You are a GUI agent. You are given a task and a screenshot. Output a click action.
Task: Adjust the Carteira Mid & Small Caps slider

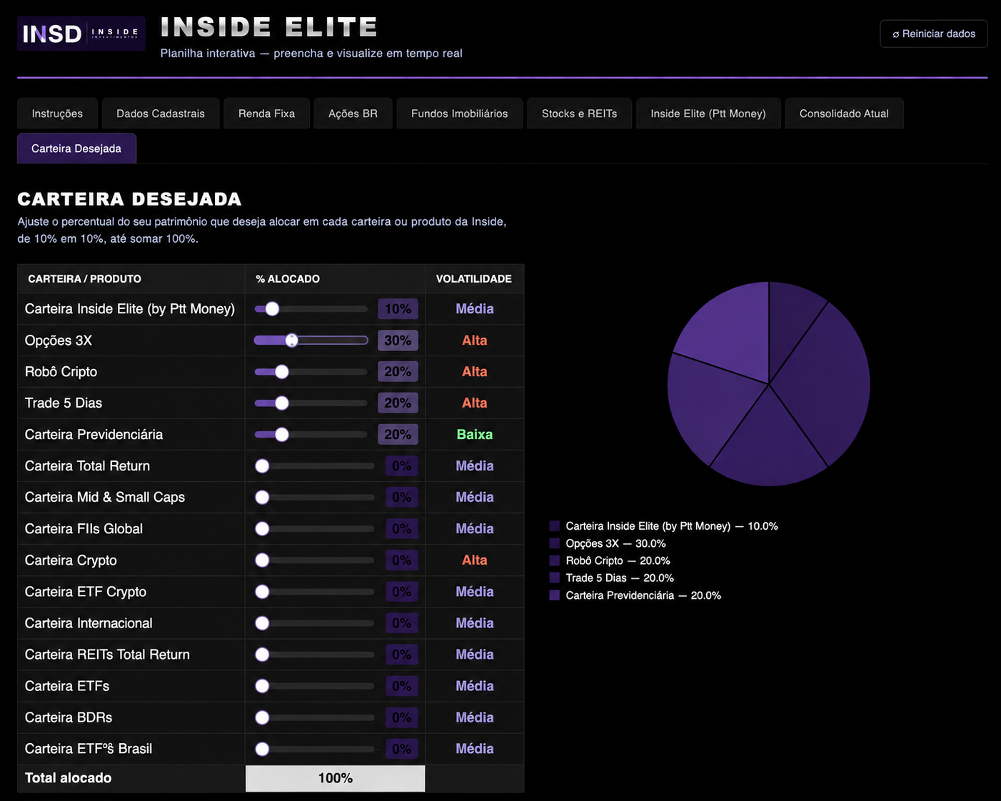coord(315,498)
